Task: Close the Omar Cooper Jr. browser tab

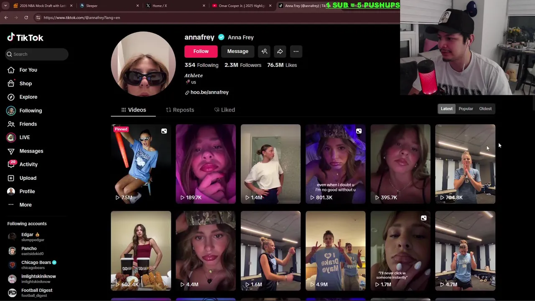Action: (x=270, y=6)
